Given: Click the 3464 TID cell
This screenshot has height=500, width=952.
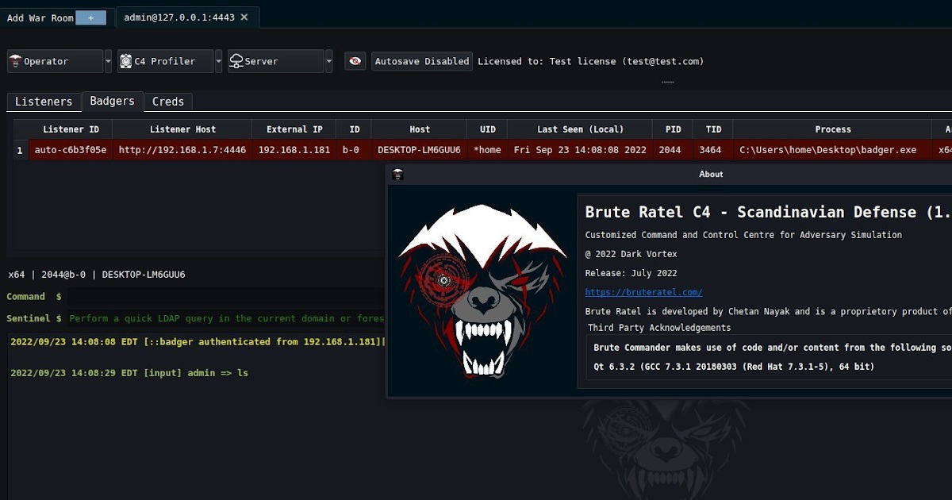Looking at the screenshot, I should [712, 149].
